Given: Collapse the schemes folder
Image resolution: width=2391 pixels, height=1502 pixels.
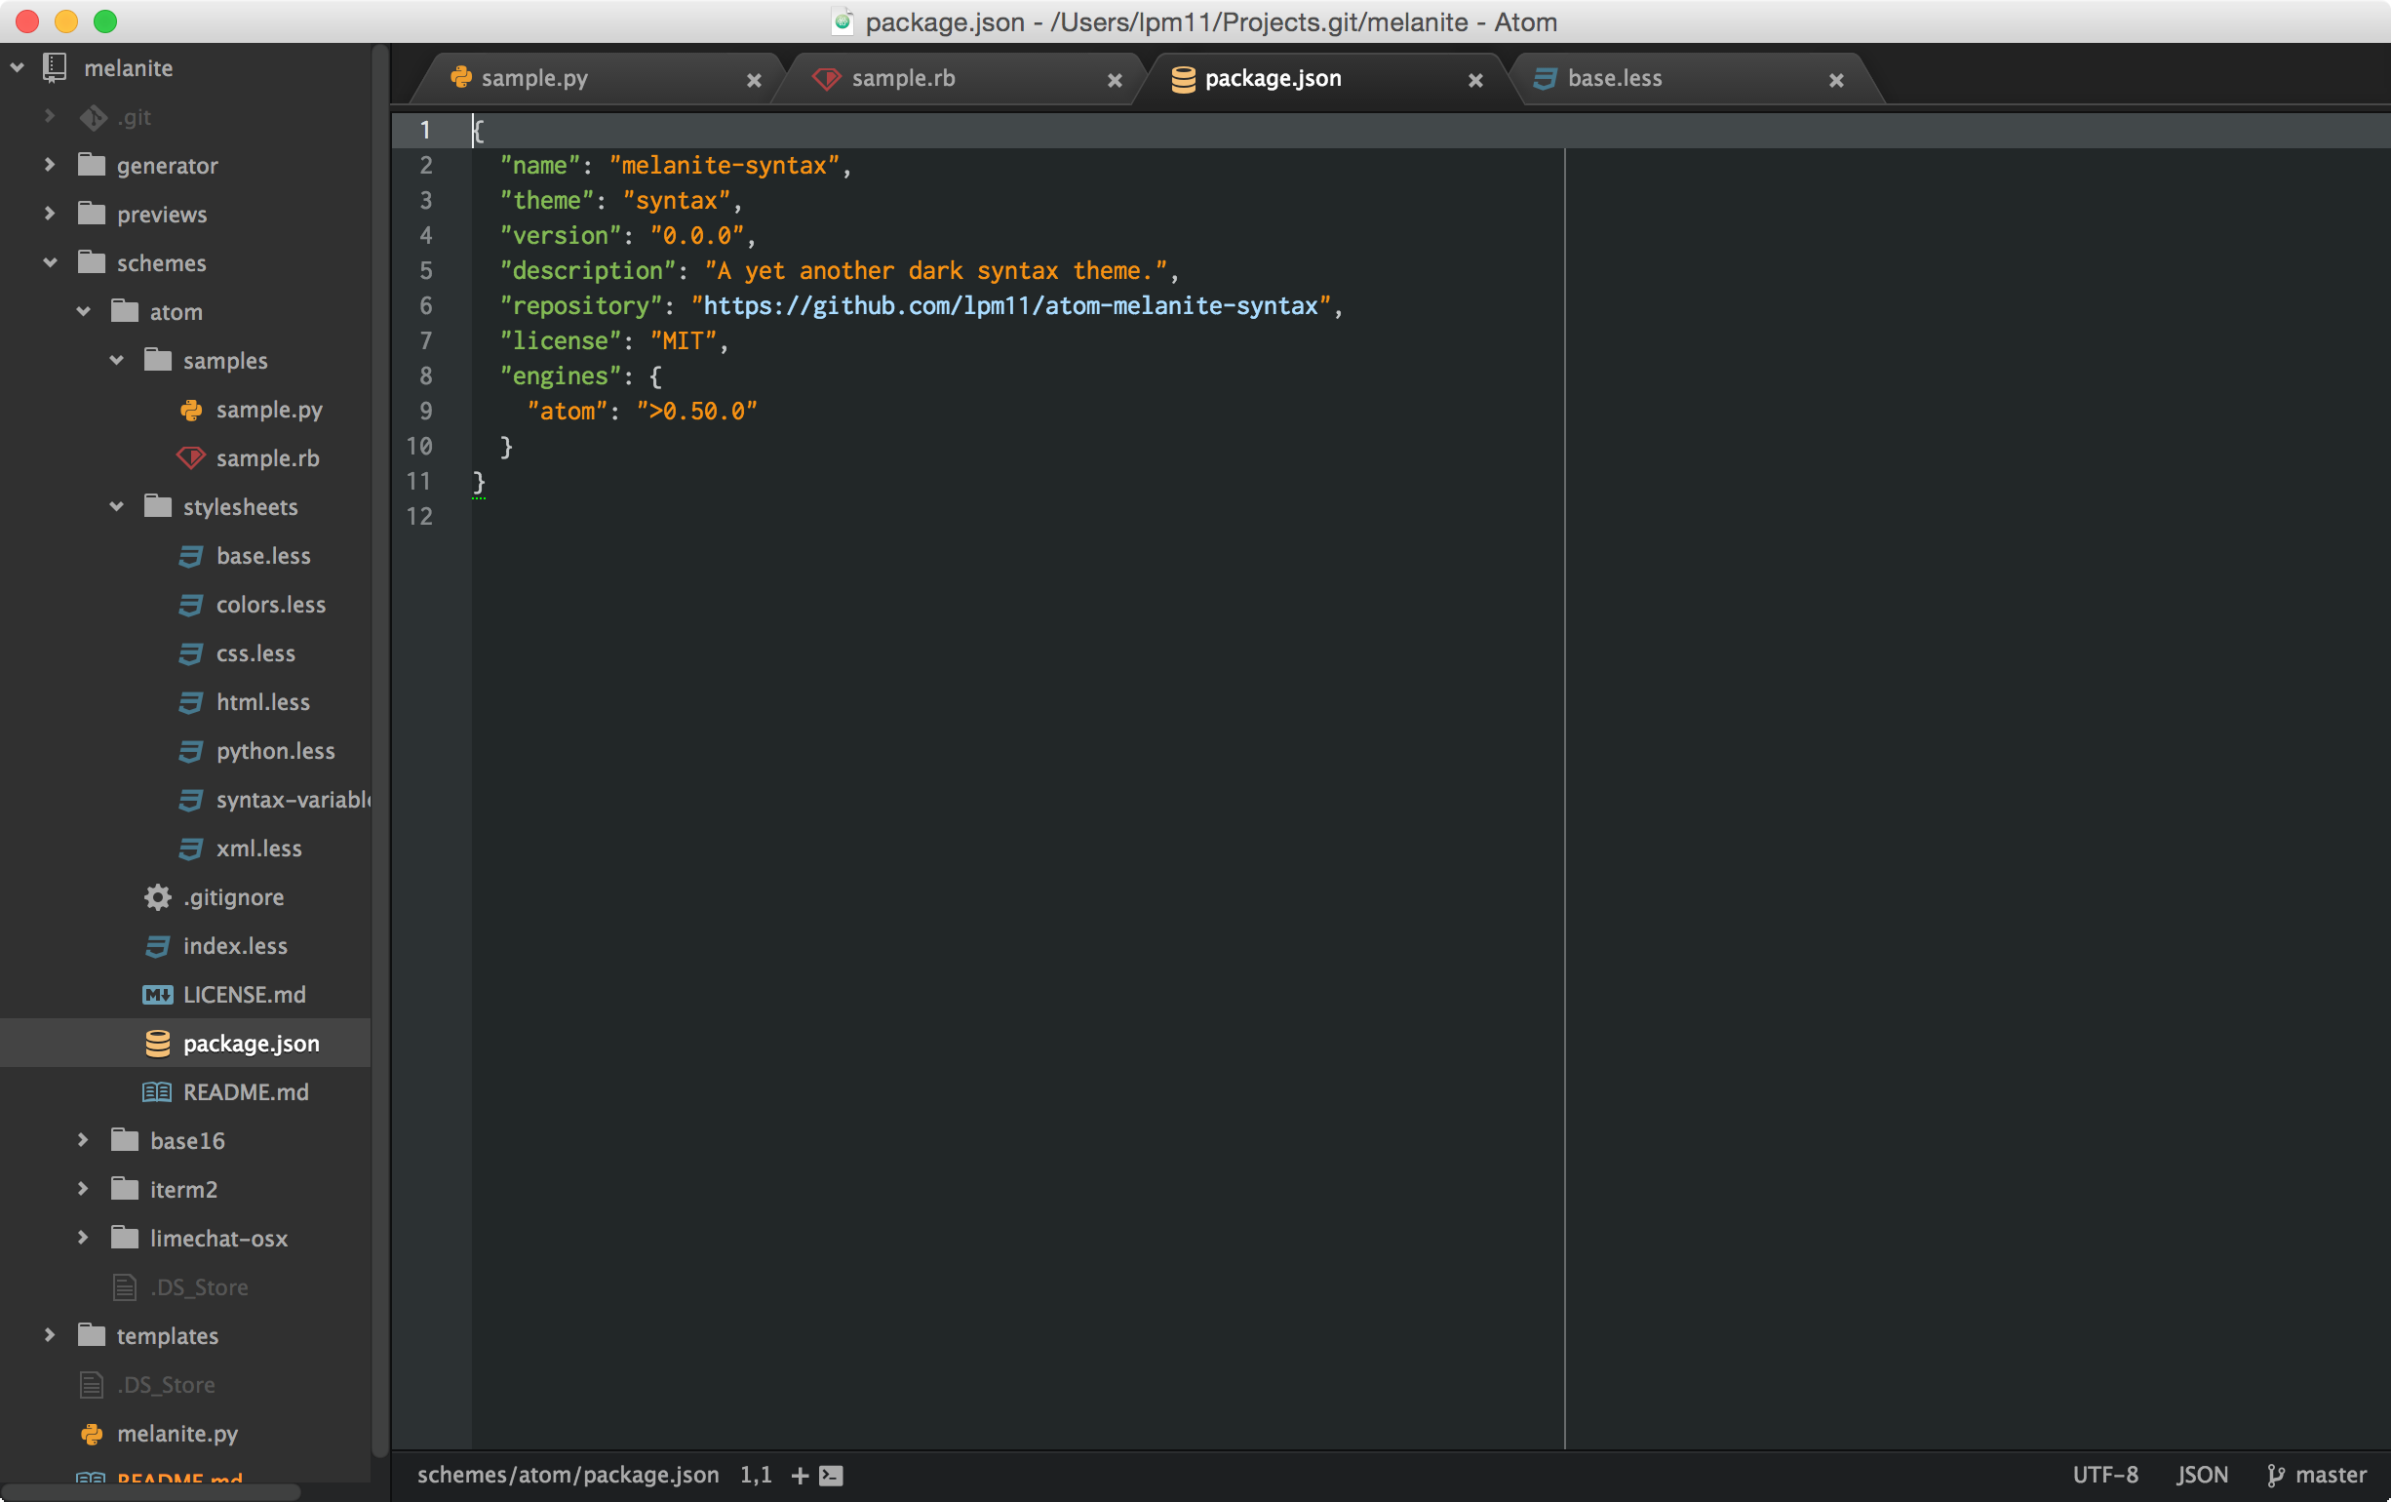Looking at the screenshot, I should (50, 262).
